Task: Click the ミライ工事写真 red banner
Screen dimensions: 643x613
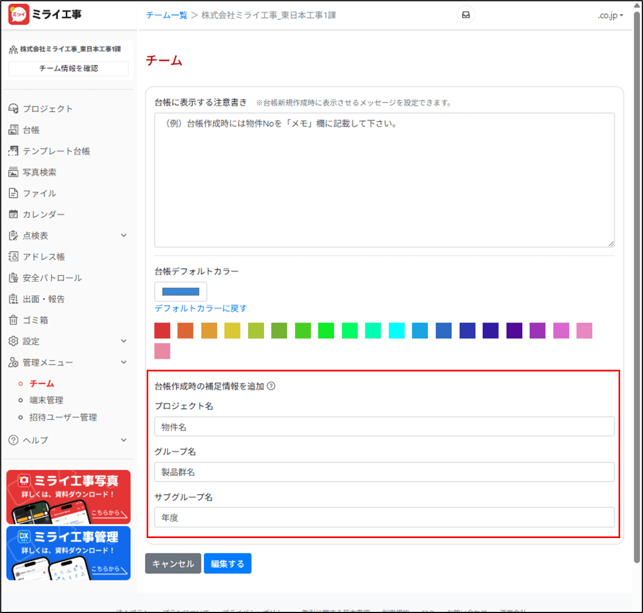Action: [x=68, y=496]
